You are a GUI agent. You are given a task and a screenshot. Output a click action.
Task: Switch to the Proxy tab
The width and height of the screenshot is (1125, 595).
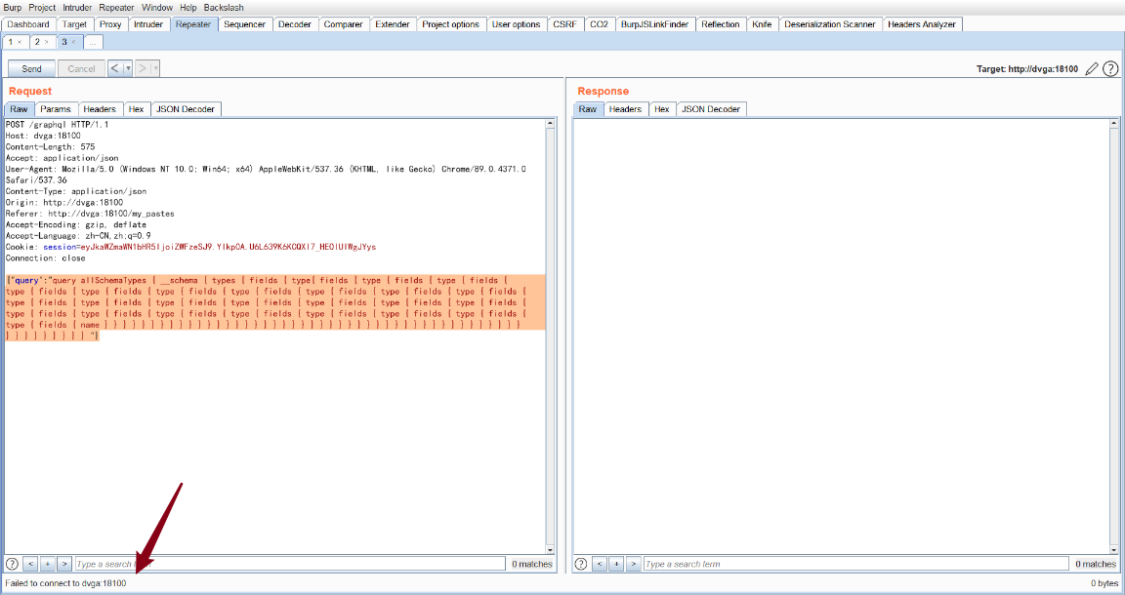pos(110,24)
